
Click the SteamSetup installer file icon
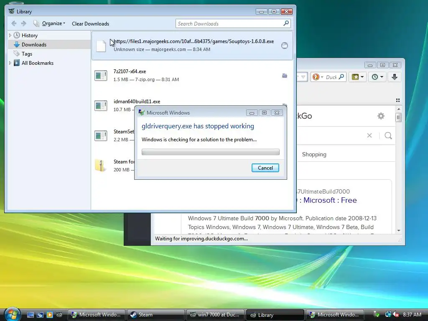click(101, 136)
